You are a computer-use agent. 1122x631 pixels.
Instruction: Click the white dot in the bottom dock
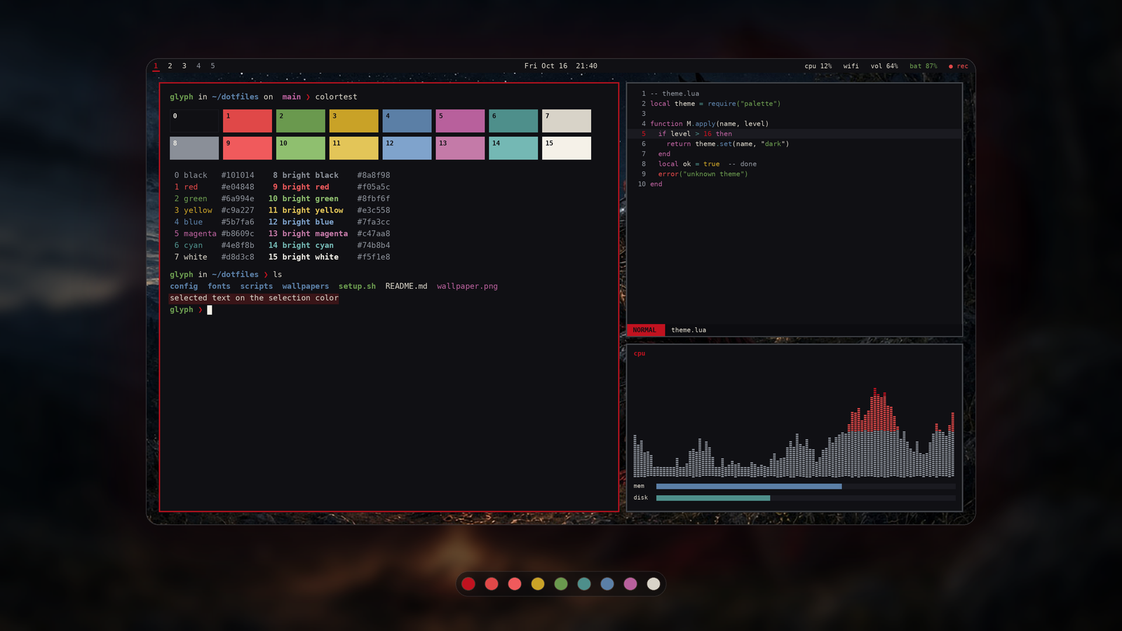(x=654, y=584)
